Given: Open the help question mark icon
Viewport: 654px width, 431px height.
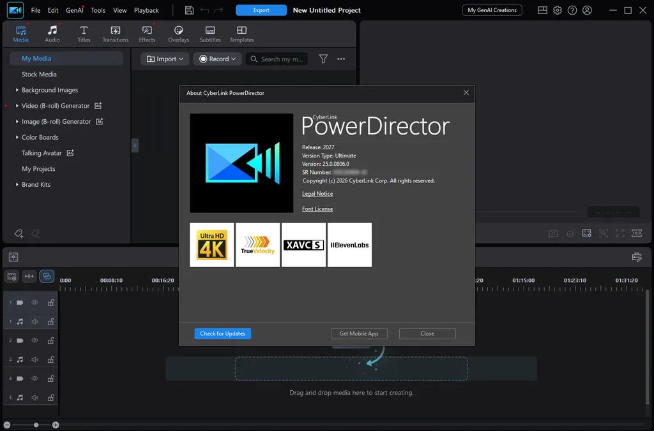Looking at the screenshot, I should click(572, 10).
